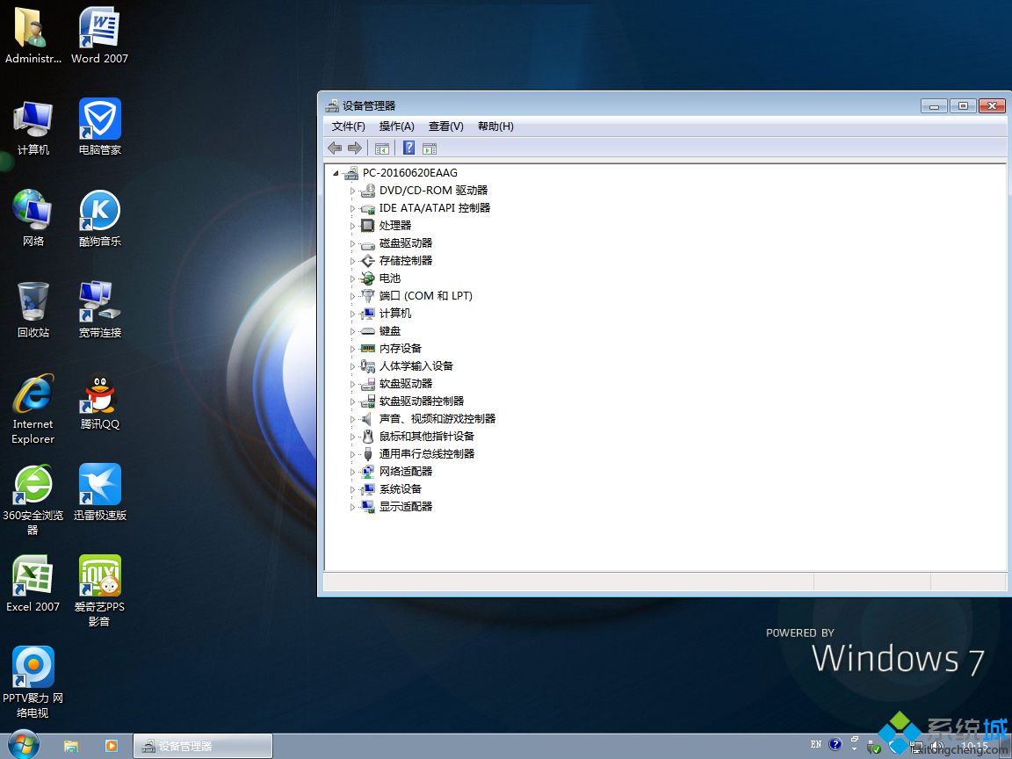The image size is (1012, 759).
Task: Select the Word 2007 desktop shortcut
Action: click(99, 35)
